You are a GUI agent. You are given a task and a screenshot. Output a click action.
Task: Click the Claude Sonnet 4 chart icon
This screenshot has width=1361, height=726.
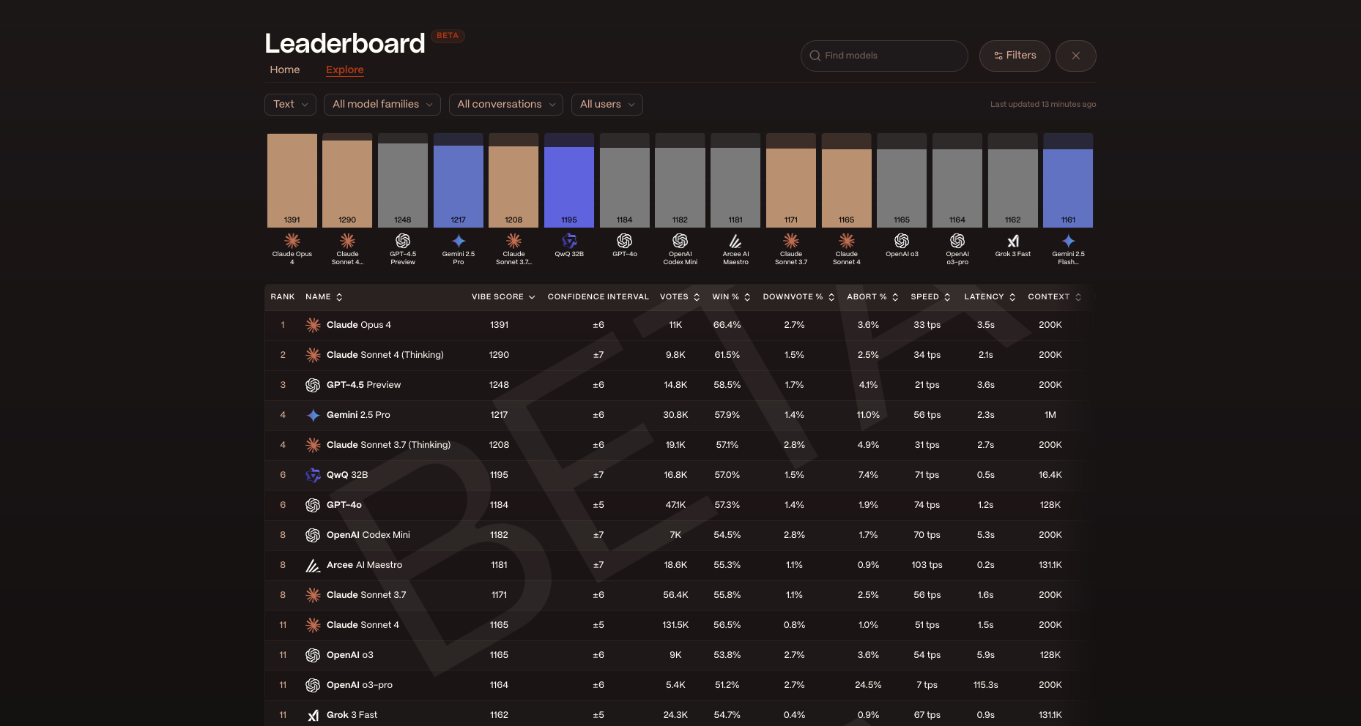pyautogui.click(x=847, y=241)
